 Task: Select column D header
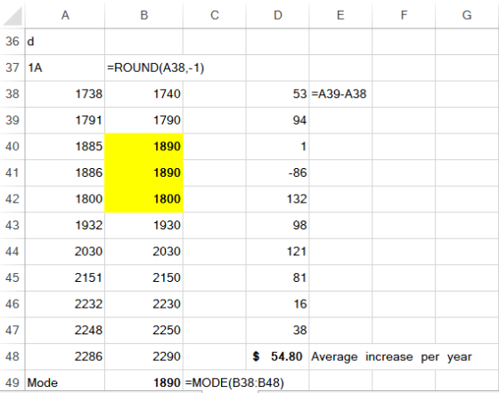[277, 14]
